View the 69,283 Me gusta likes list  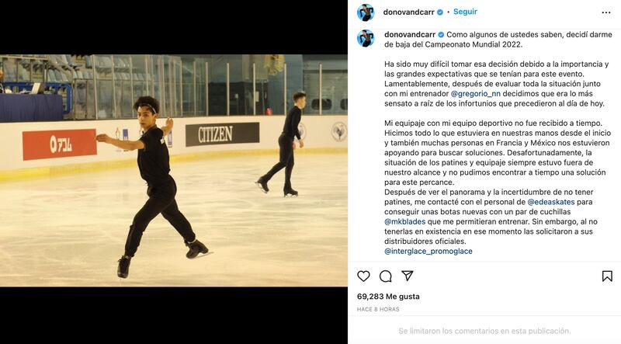point(388,297)
